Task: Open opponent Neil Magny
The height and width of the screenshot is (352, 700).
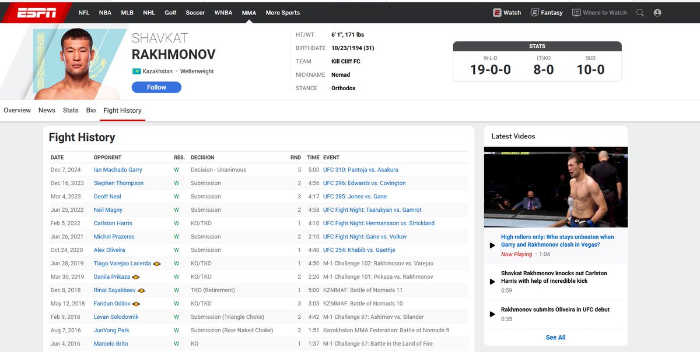Action: [x=108, y=210]
